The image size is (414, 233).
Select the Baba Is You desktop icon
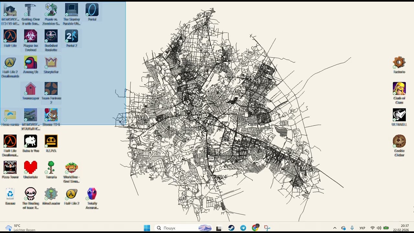[30, 144]
